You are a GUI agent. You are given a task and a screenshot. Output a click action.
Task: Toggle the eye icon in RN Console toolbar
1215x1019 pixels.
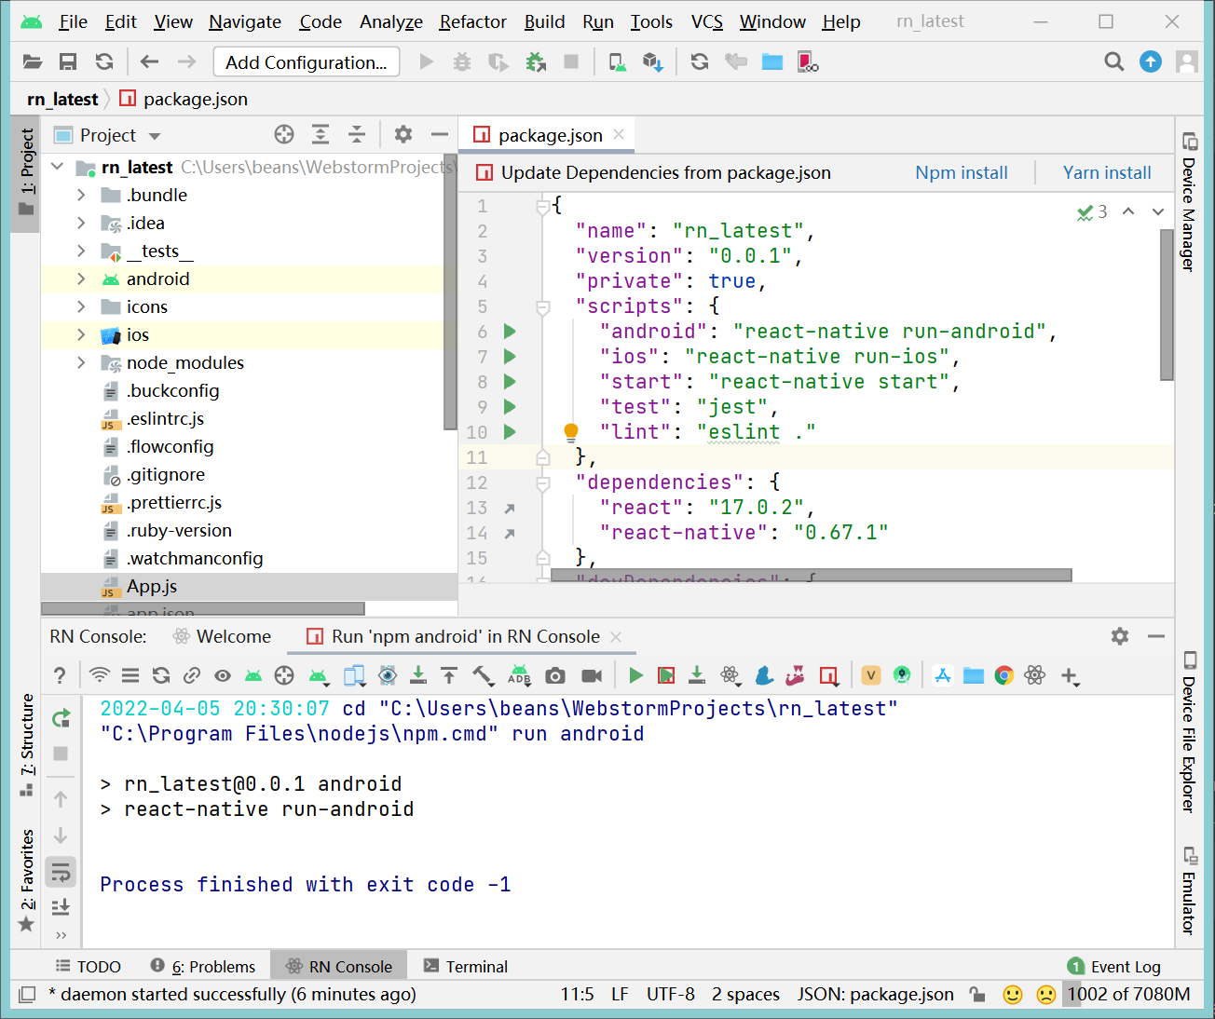[x=222, y=675]
